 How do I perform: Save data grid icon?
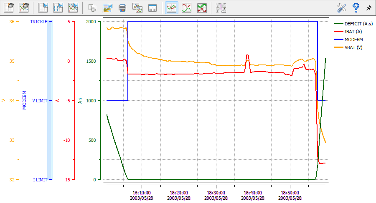(43, 7)
